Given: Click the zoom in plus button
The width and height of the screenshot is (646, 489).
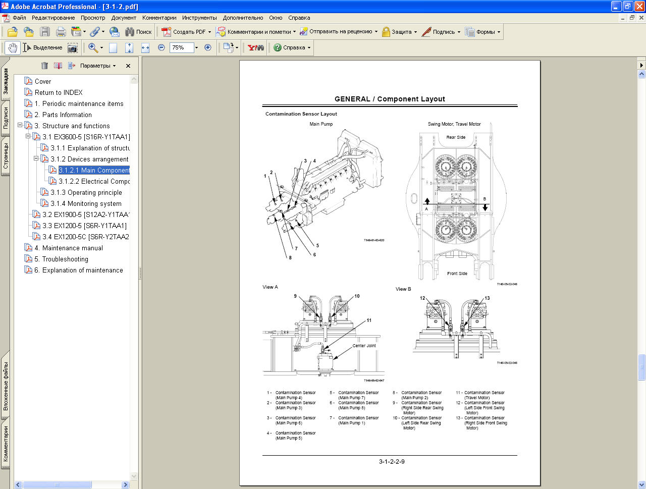Looking at the screenshot, I should click(207, 47).
